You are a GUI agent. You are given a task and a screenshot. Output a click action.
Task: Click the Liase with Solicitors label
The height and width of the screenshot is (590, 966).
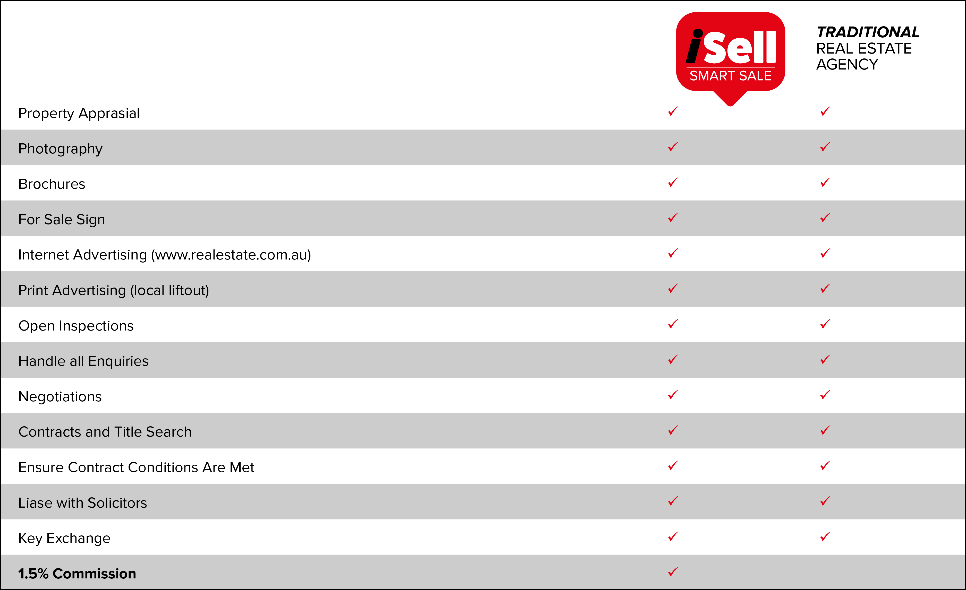tap(83, 503)
